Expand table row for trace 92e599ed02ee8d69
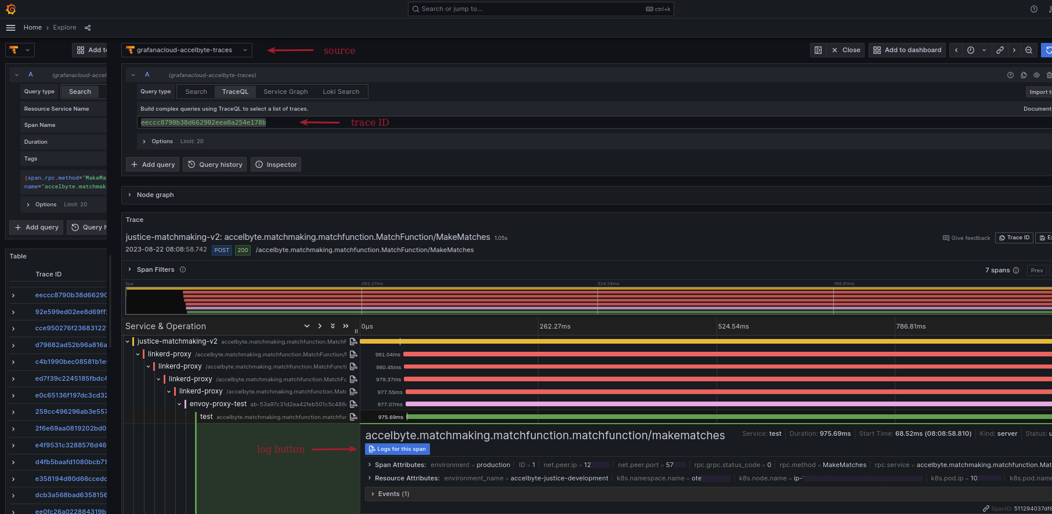Image resolution: width=1052 pixels, height=514 pixels. click(x=13, y=312)
